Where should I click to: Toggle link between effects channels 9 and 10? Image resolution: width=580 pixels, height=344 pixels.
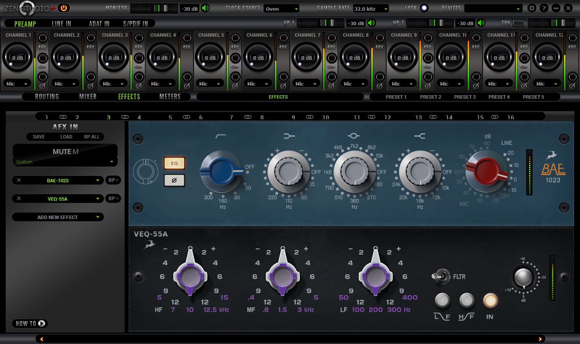[x=310, y=117]
